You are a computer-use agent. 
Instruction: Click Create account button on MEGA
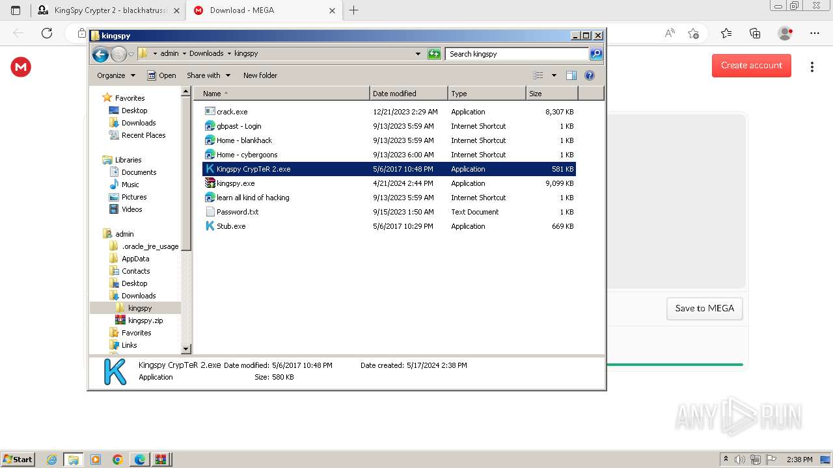(x=751, y=66)
